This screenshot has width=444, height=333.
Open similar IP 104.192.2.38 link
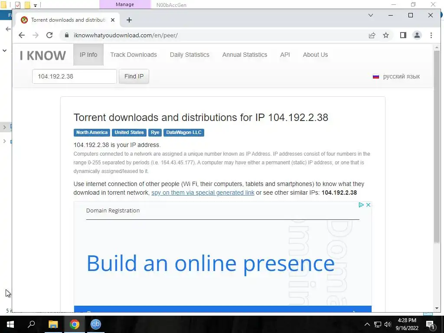pos(339,193)
